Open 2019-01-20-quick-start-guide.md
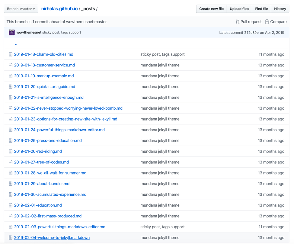The height and width of the screenshot is (244, 294). [45, 87]
